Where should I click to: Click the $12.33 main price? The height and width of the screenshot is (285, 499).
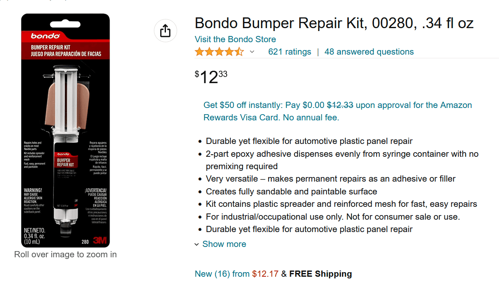tap(211, 77)
